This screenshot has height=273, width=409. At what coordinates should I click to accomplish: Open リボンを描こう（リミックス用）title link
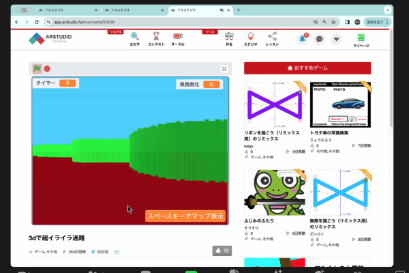(x=272, y=136)
